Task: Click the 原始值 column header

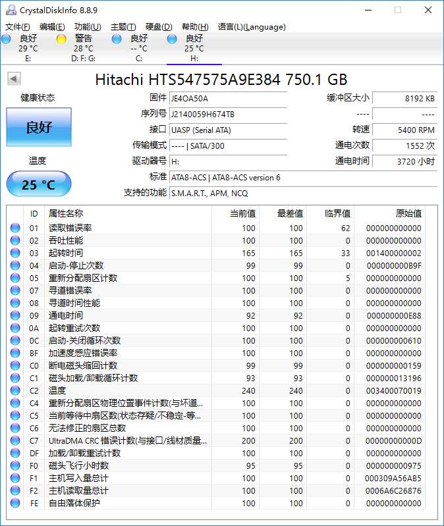Action: pos(389,213)
